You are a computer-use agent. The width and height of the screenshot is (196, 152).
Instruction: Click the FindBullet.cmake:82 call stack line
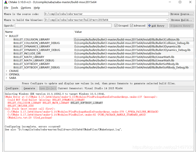[77, 115]
